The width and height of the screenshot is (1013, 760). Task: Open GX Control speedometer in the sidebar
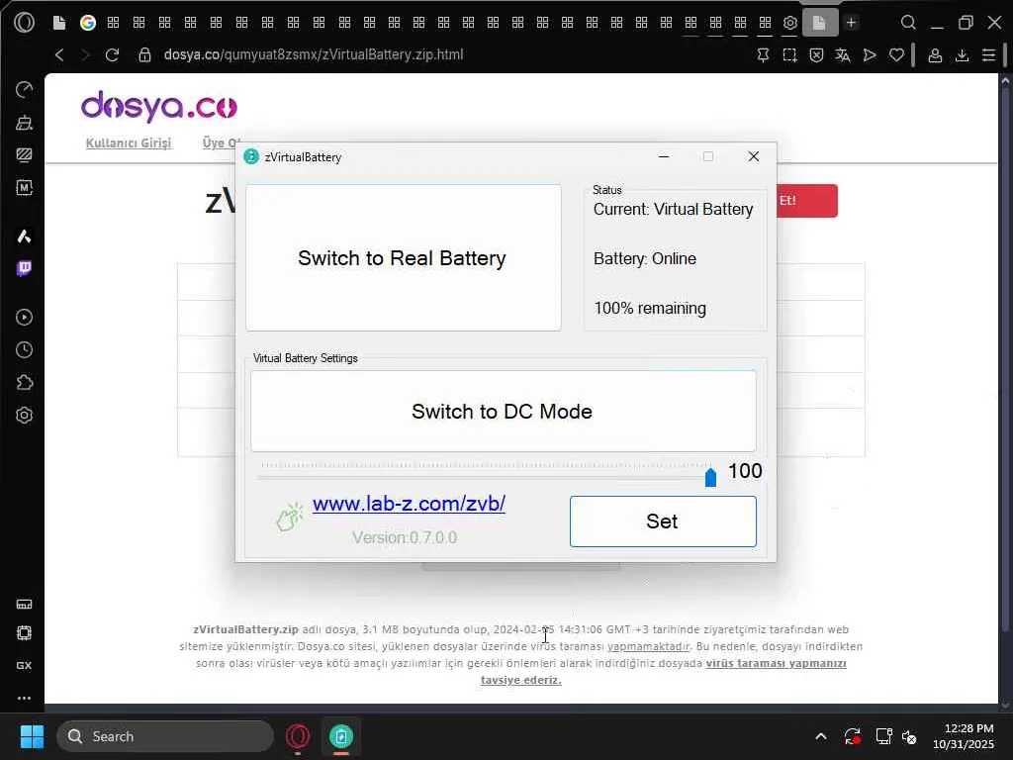click(24, 89)
